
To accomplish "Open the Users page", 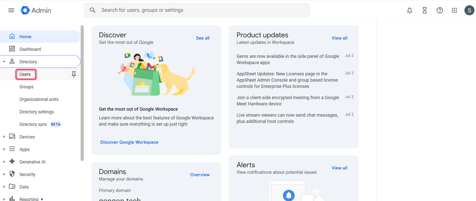I will (25, 74).
